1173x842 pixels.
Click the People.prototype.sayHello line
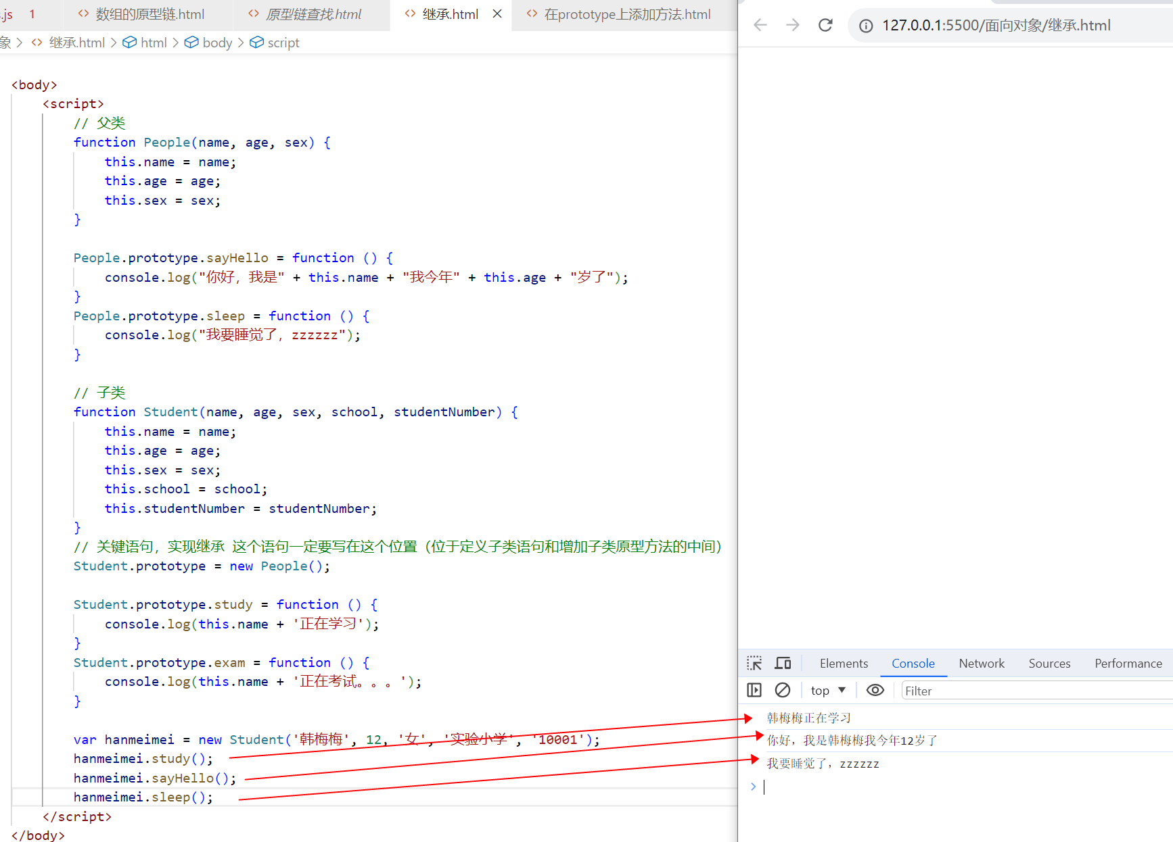[x=233, y=258]
